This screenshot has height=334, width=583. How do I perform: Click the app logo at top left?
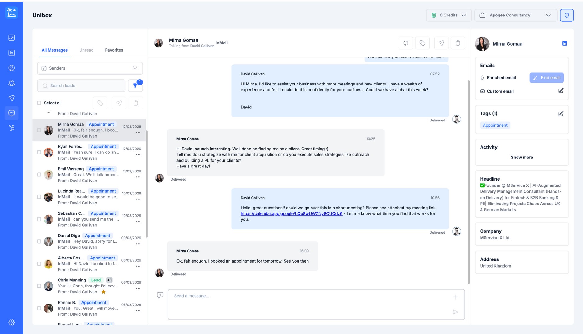(x=11, y=13)
